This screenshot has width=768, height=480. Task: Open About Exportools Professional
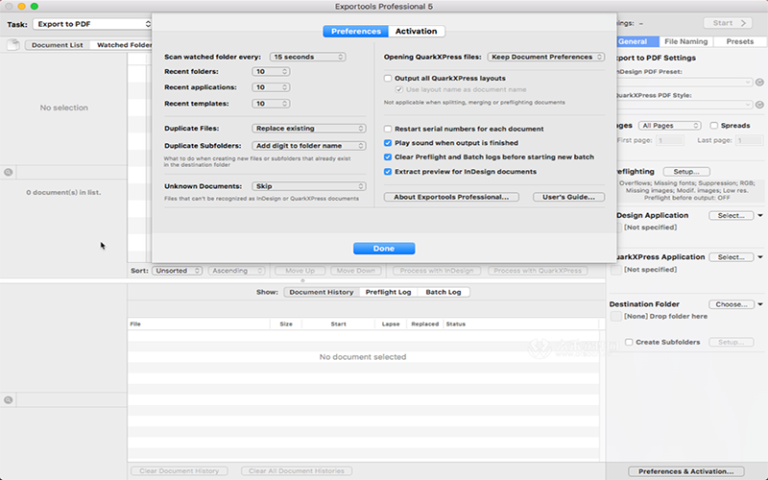pyautogui.click(x=451, y=197)
